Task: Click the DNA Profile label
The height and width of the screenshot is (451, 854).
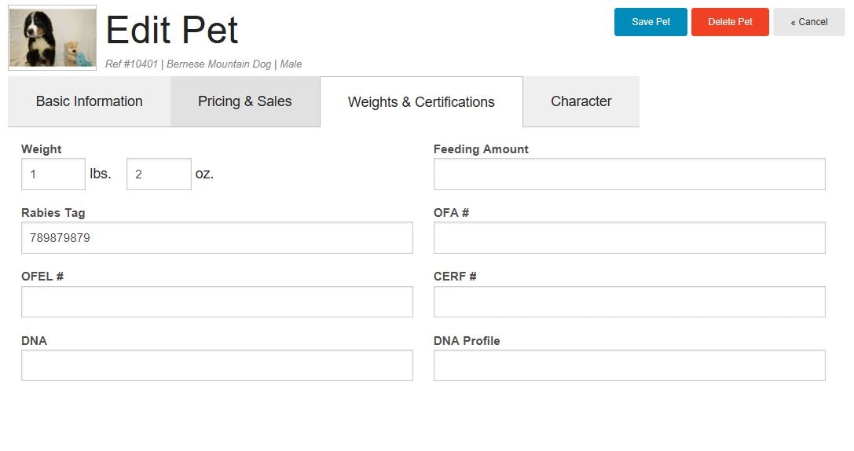Action: pyautogui.click(x=467, y=341)
